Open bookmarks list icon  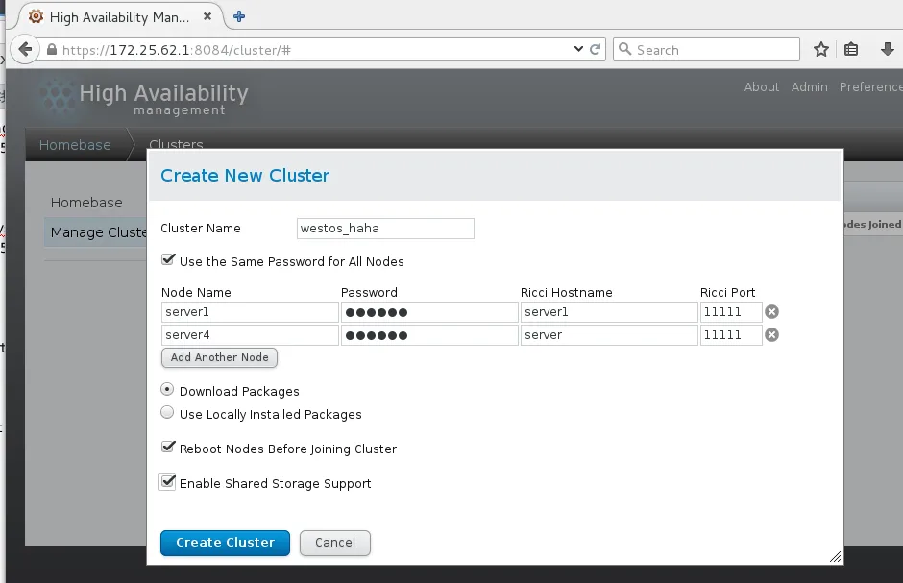pyautogui.click(x=851, y=50)
